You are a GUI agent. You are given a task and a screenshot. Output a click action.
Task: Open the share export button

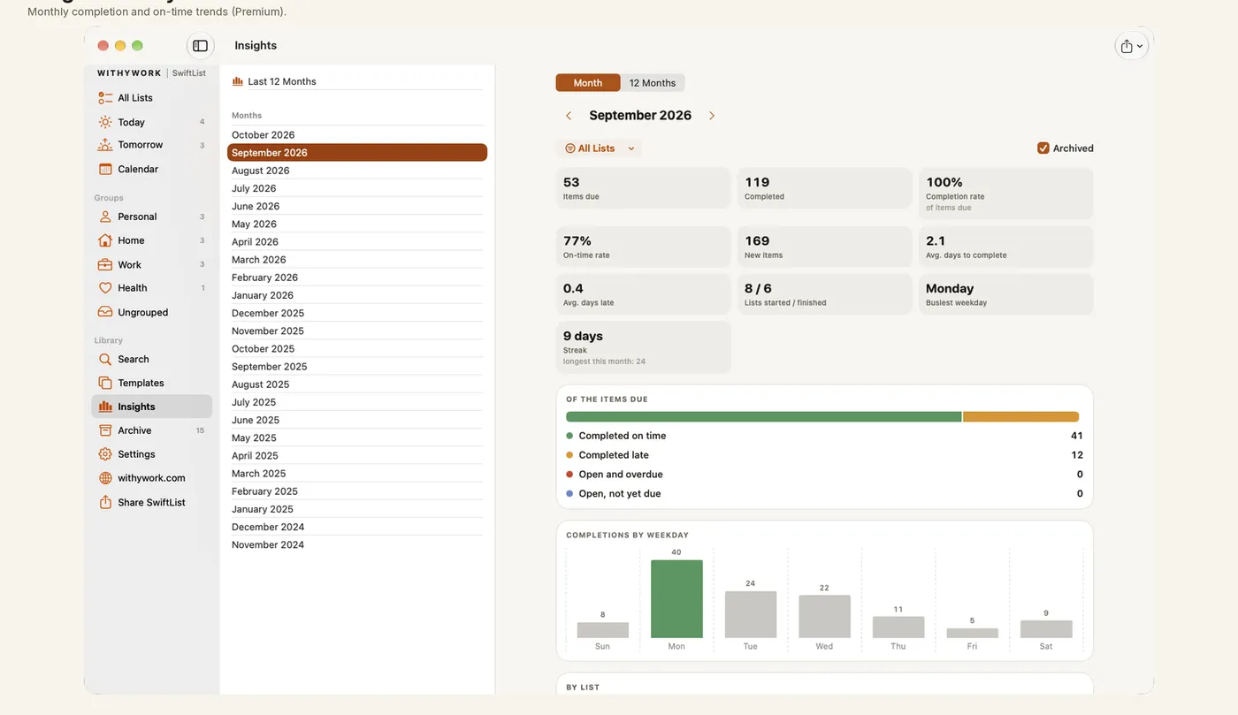point(1131,47)
